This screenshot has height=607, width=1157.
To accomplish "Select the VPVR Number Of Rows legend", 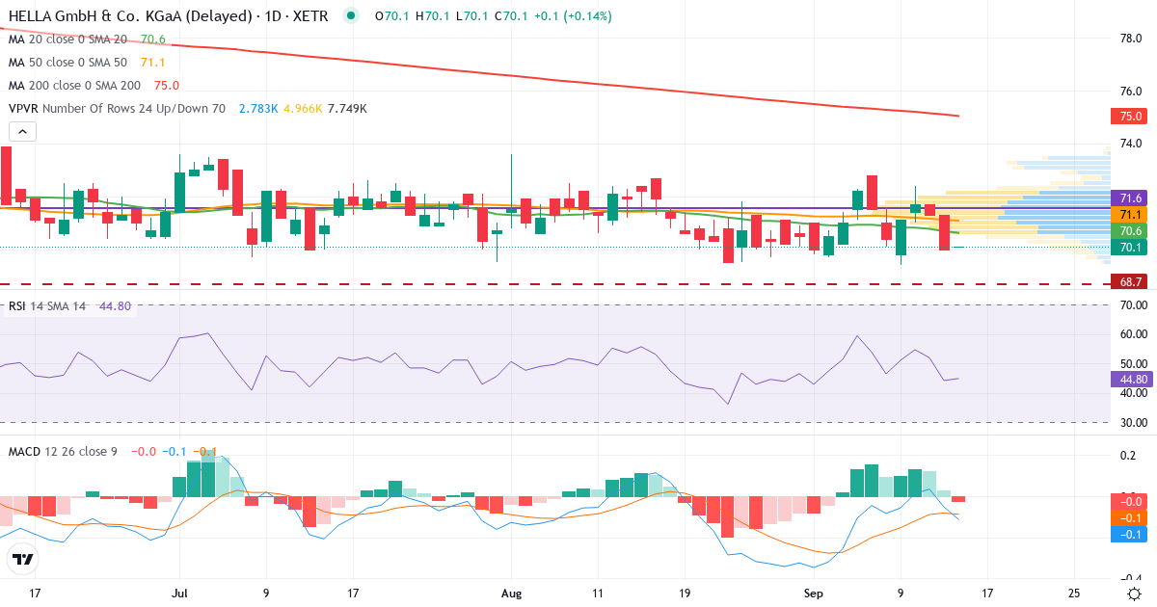I will (117, 109).
